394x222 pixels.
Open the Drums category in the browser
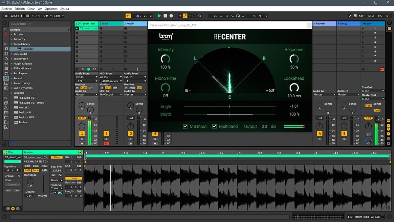point(6,54)
